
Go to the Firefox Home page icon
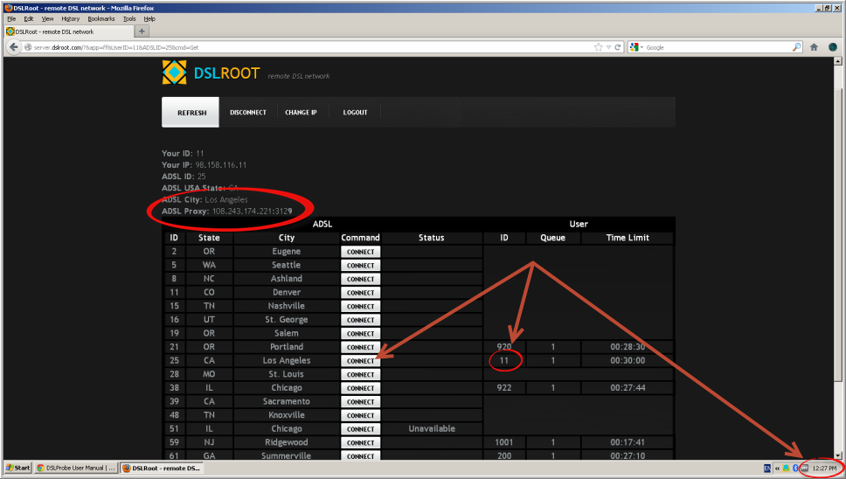[814, 47]
